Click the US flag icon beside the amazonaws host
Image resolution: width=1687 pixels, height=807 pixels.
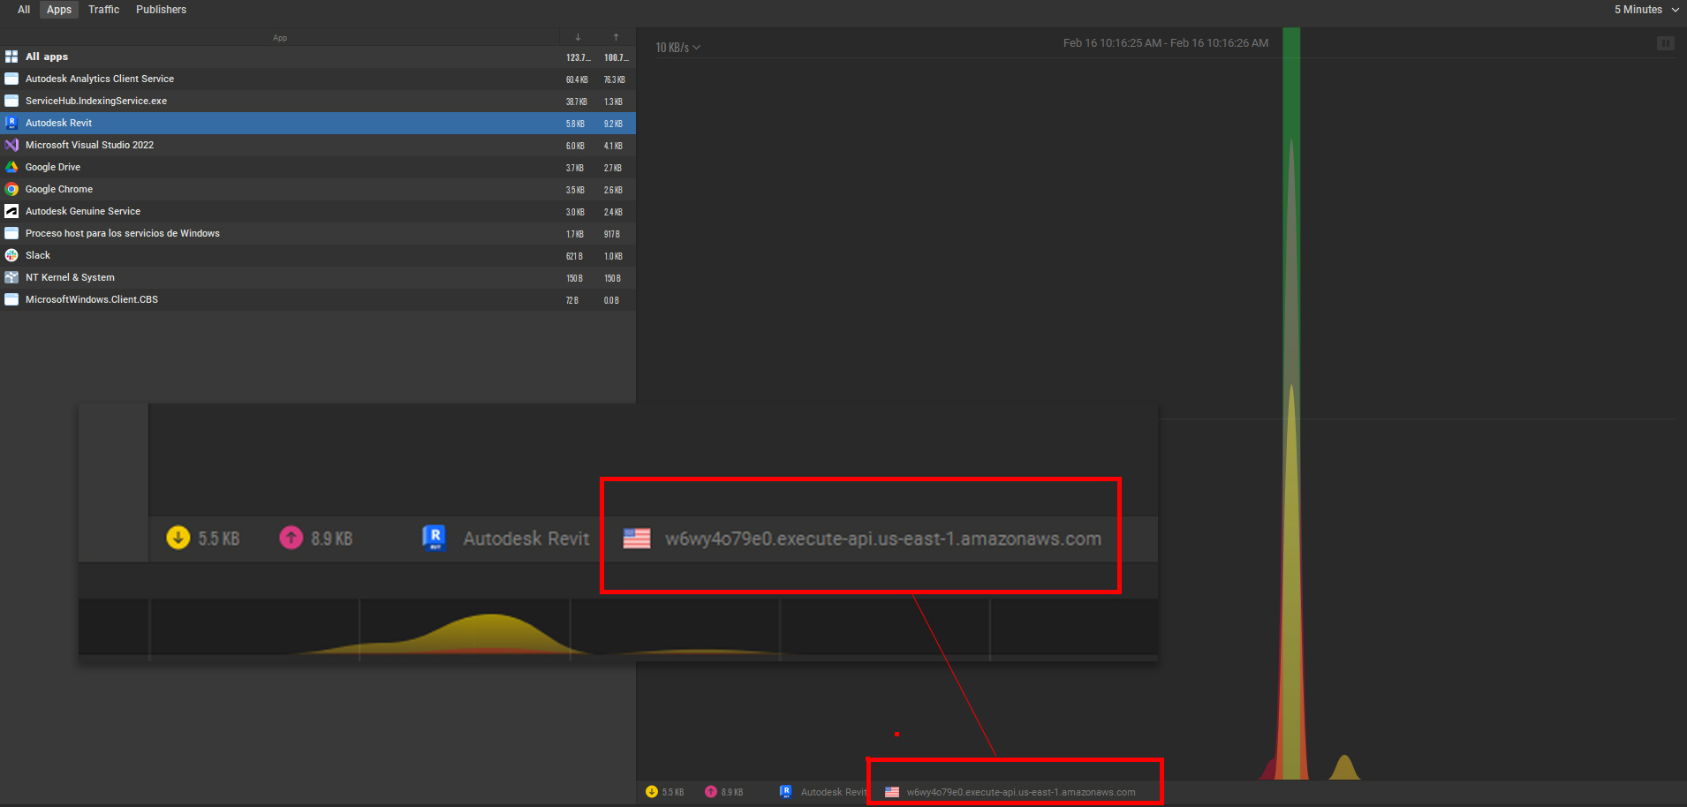click(890, 791)
